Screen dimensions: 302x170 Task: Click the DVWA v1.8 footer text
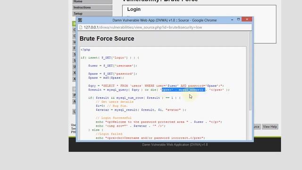175,145
